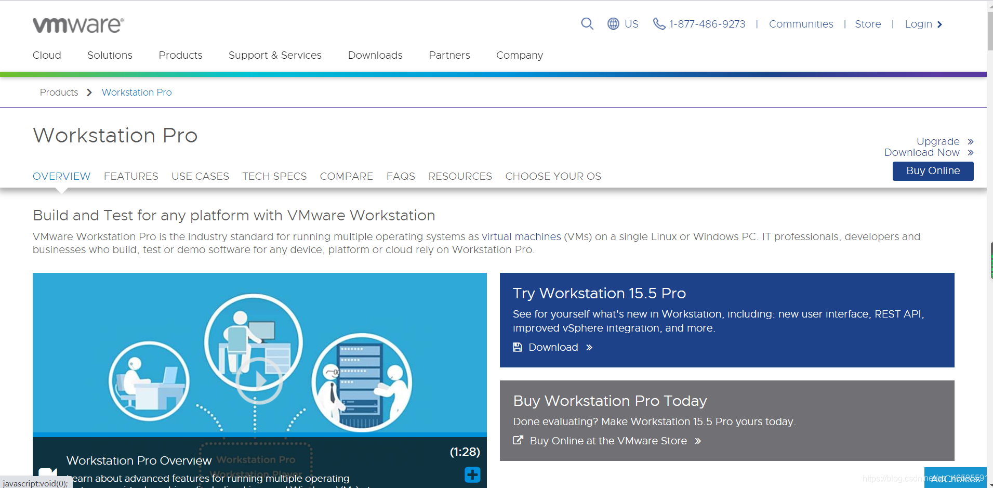Viewport: 993px width, 488px height.
Task: Click the save icon beside Download
Action: point(517,347)
